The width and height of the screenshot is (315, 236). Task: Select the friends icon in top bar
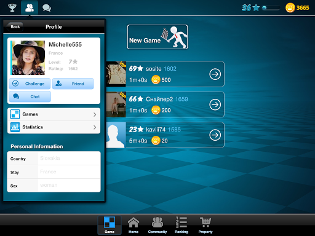(30, 8)
